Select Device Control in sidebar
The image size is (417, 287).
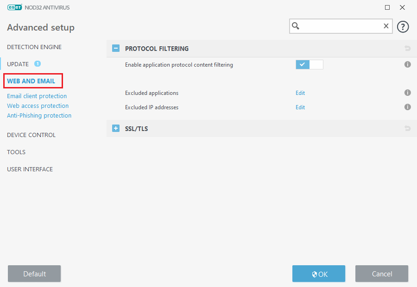click(x=32, y=135)
